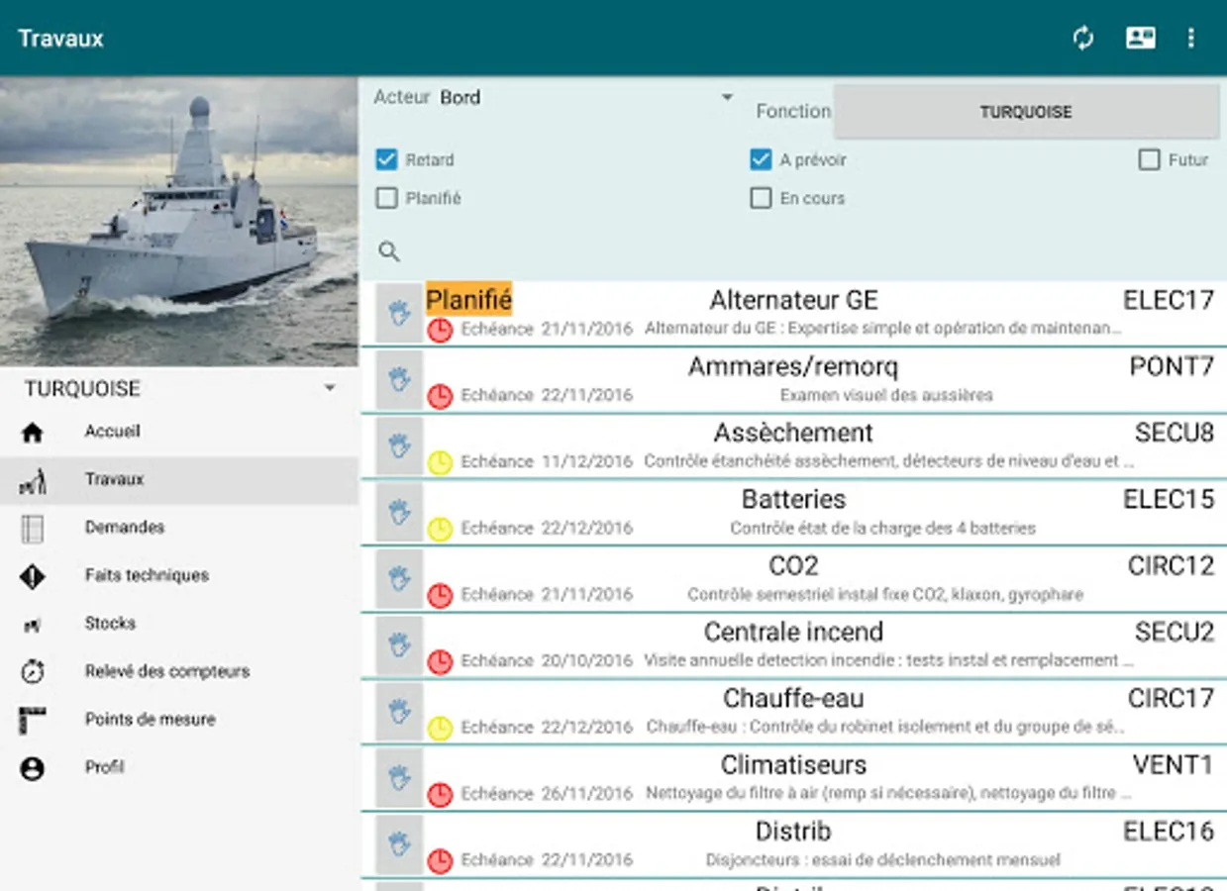Open the Assèchement task title
The width and height of the screenshot is (1227, 891).
pyautogui.click(x=793, y=433)
